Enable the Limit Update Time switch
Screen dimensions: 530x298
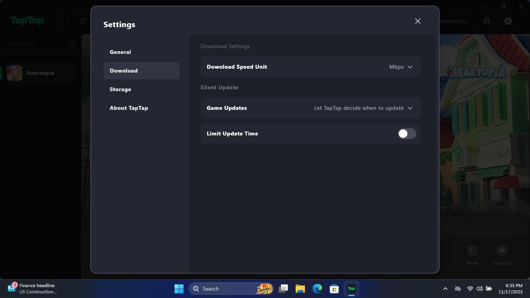[x=407, y=133]
